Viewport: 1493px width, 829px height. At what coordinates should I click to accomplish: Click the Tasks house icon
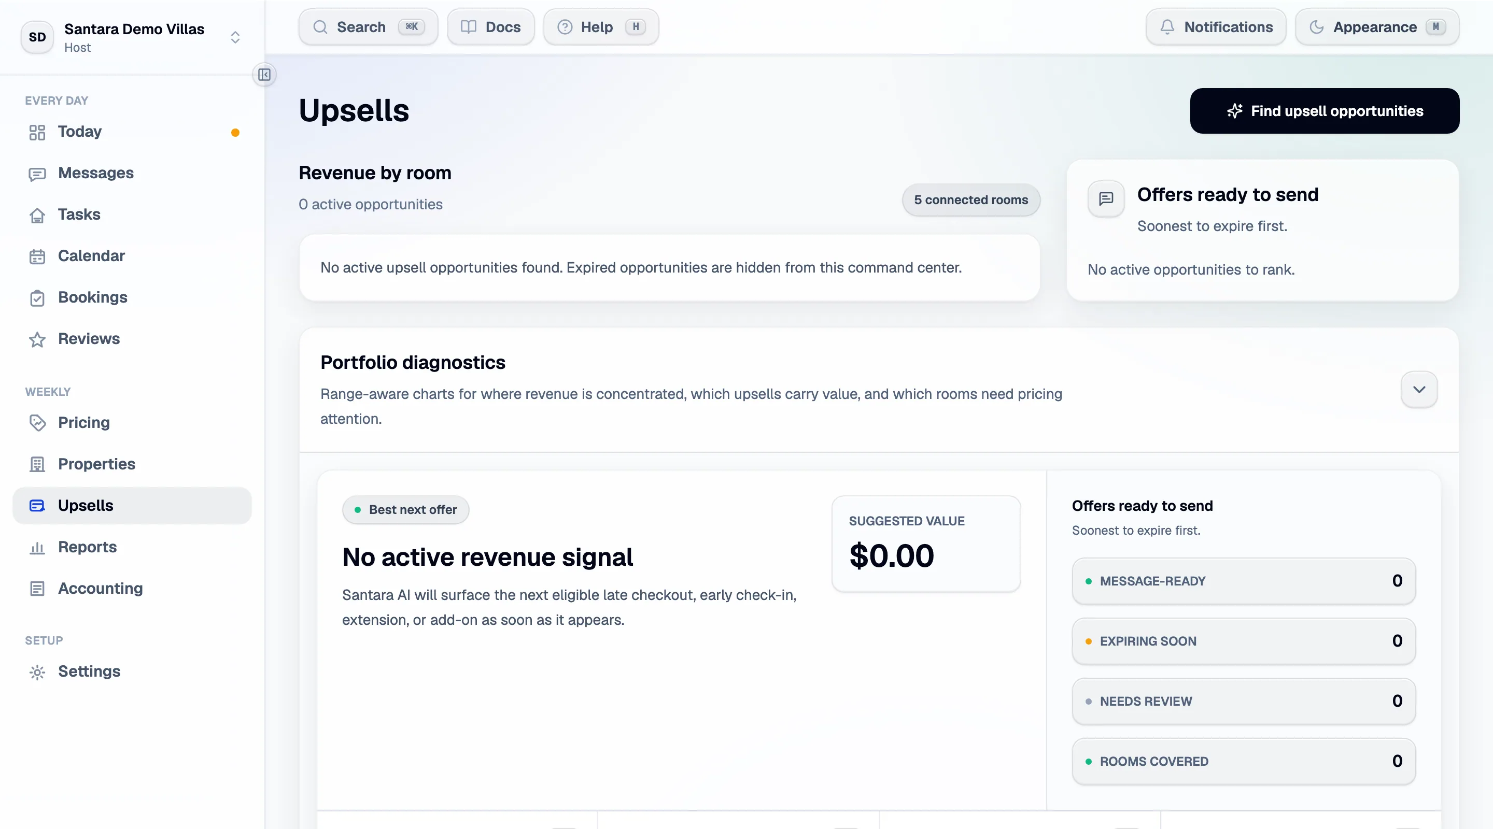37,215
